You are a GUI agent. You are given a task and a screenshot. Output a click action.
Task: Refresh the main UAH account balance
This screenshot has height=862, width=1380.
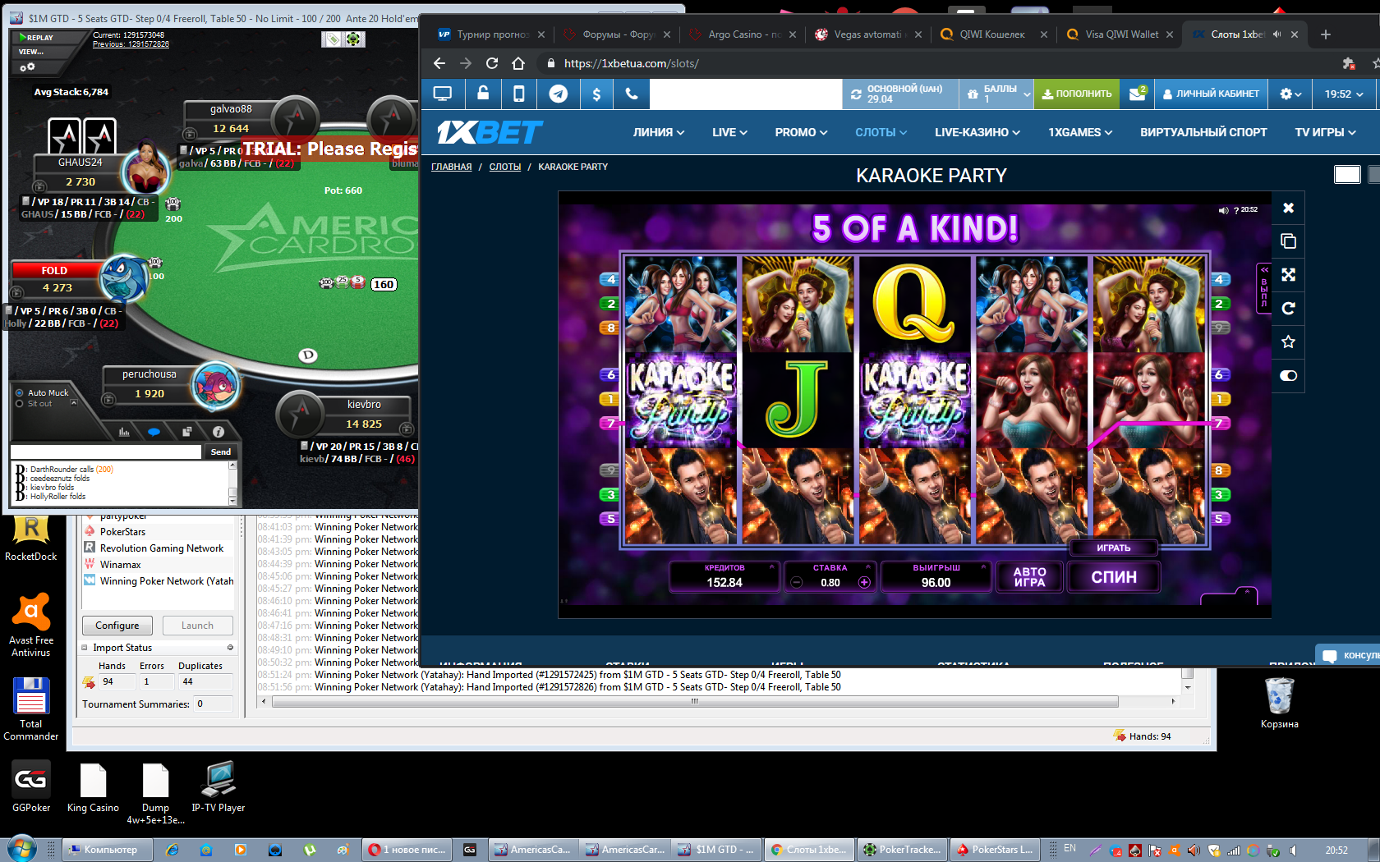pyautogui.click(x=856, y=94)
